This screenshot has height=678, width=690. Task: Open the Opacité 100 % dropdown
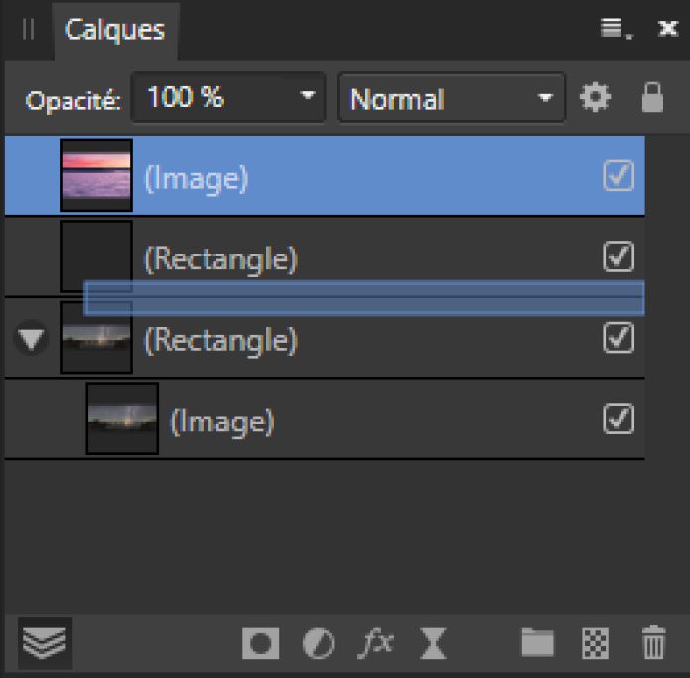308,97
